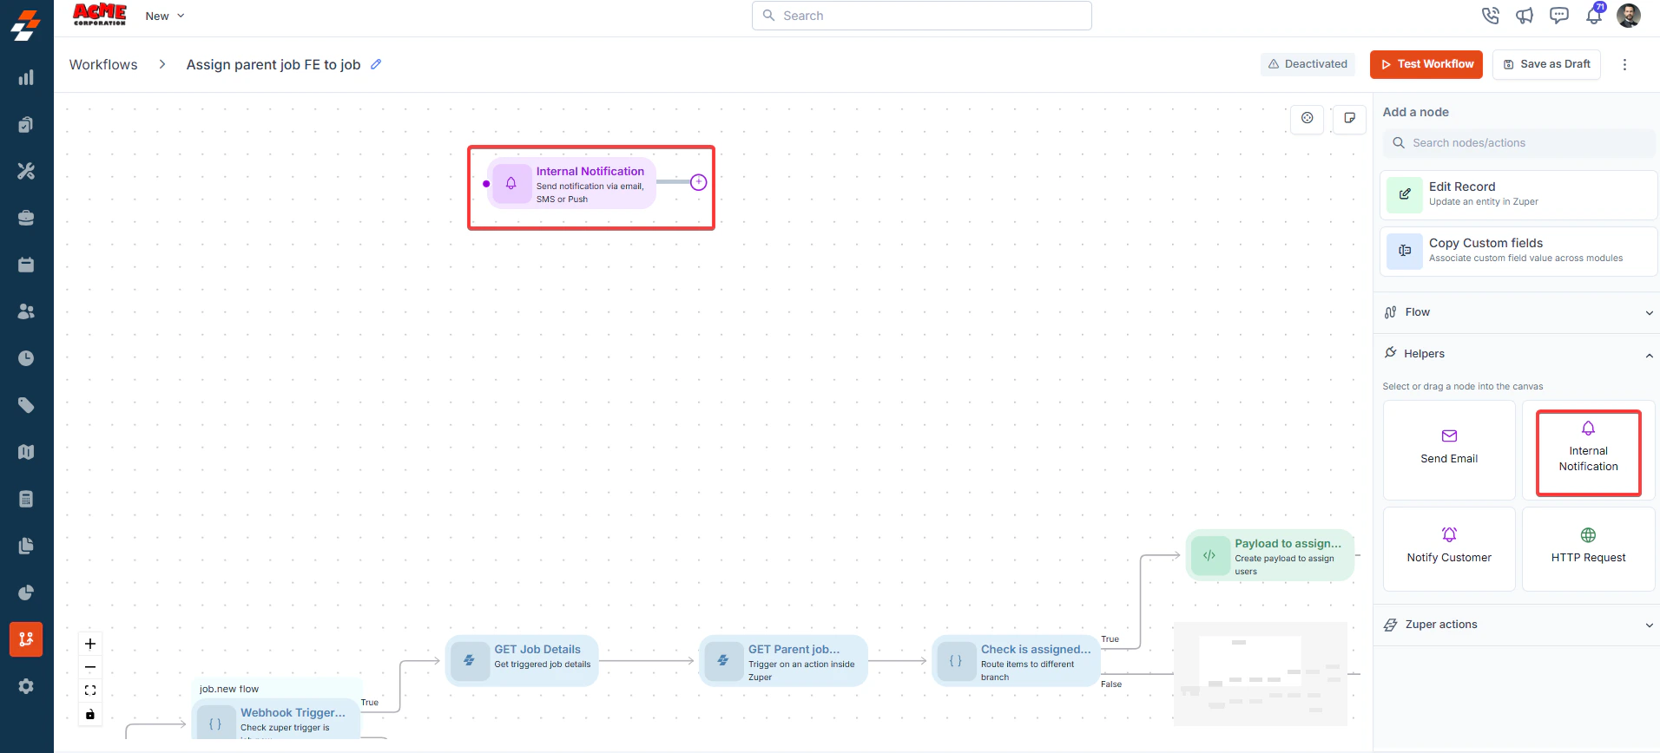This screenshot has width=1660, height=753.
Task: Open the clock timesheet sidebar icon
Action: click(x=26, y=358)
